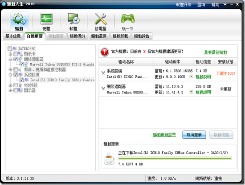Click the speaker icon for 聲音 controllers
245x185 pixels.
pos(20,69)
